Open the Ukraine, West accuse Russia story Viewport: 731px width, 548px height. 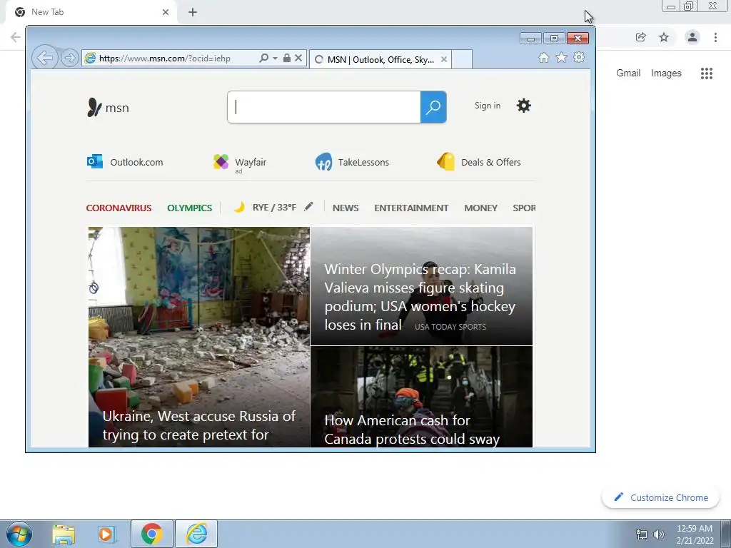tap(199, 337)
